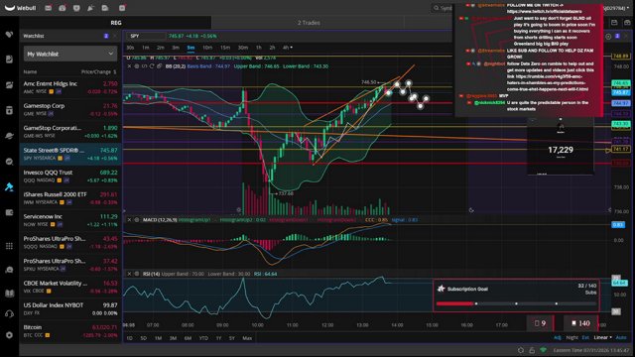Open the mail icon in Webull header
The image size is (635, 357).
(x=49, y=8)
